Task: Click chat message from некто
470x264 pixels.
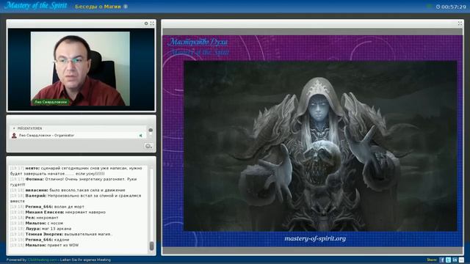Action: coord(76,171)
